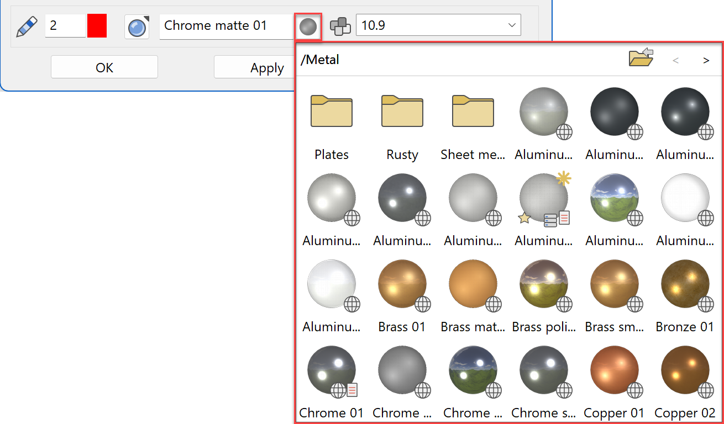Click the blue sphere appearance icon
This screenshot has width=724, height=424.
pos(137,25)
